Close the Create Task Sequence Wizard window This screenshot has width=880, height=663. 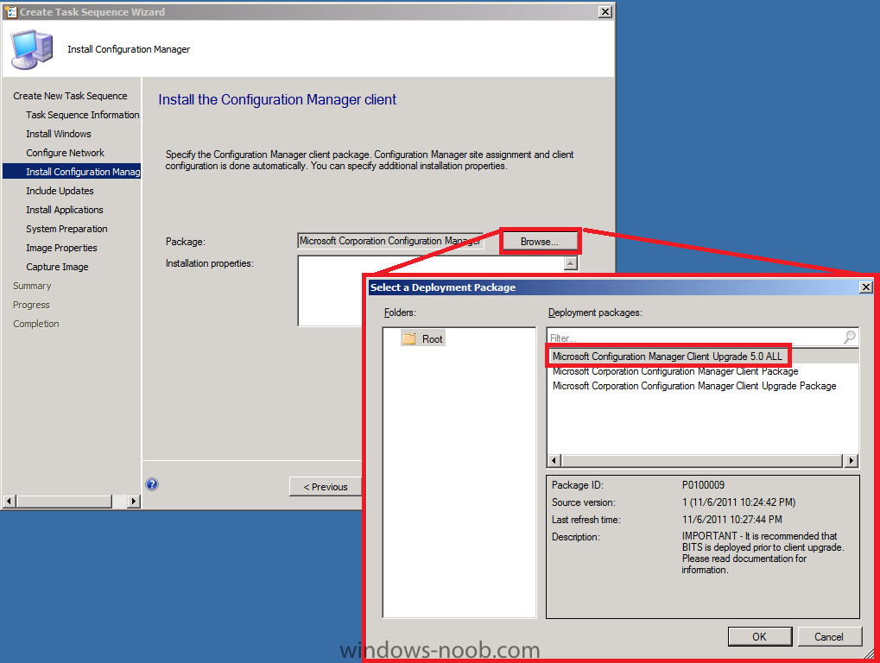pos(605,12)
